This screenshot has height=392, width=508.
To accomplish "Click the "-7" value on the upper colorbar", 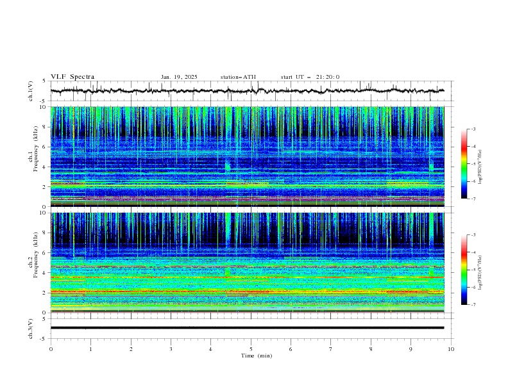I will click(x=473, y=199).
